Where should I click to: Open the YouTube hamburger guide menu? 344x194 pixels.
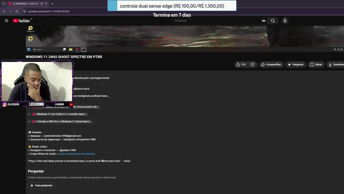[x=6, y=21]
